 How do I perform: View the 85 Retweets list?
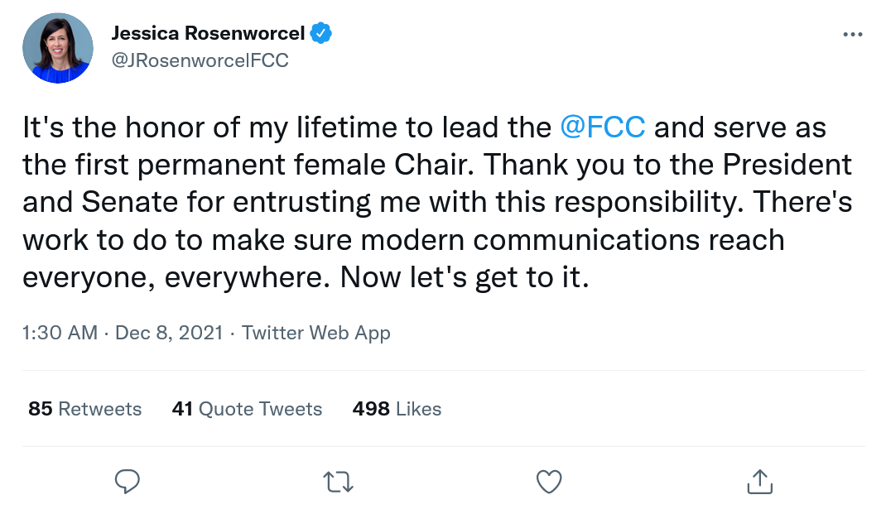tap(84, 409)
